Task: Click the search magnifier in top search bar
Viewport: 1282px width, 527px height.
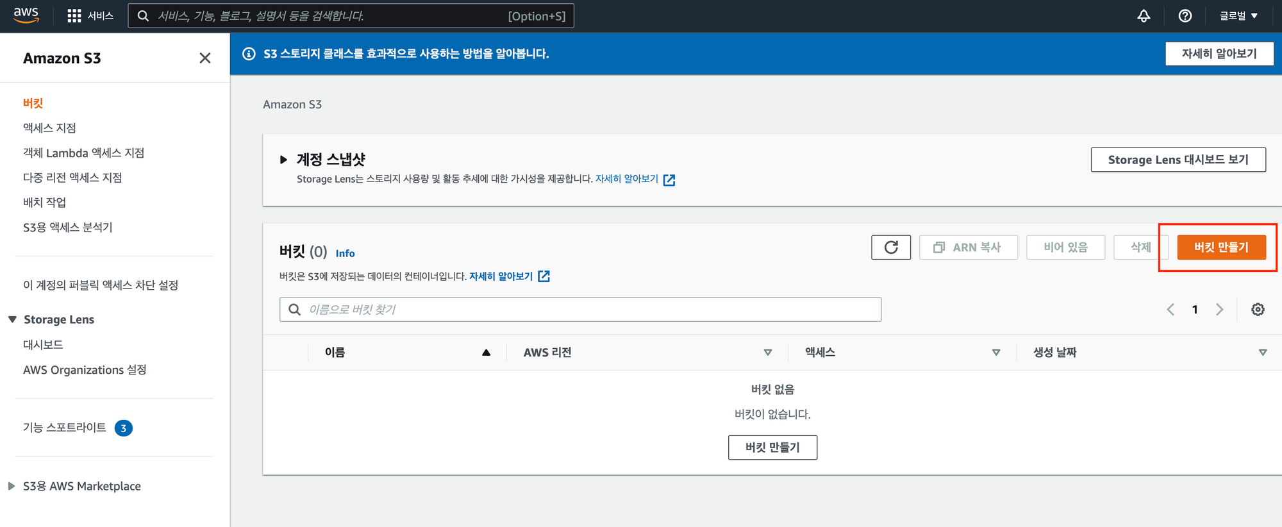Action: click(144, 16)
